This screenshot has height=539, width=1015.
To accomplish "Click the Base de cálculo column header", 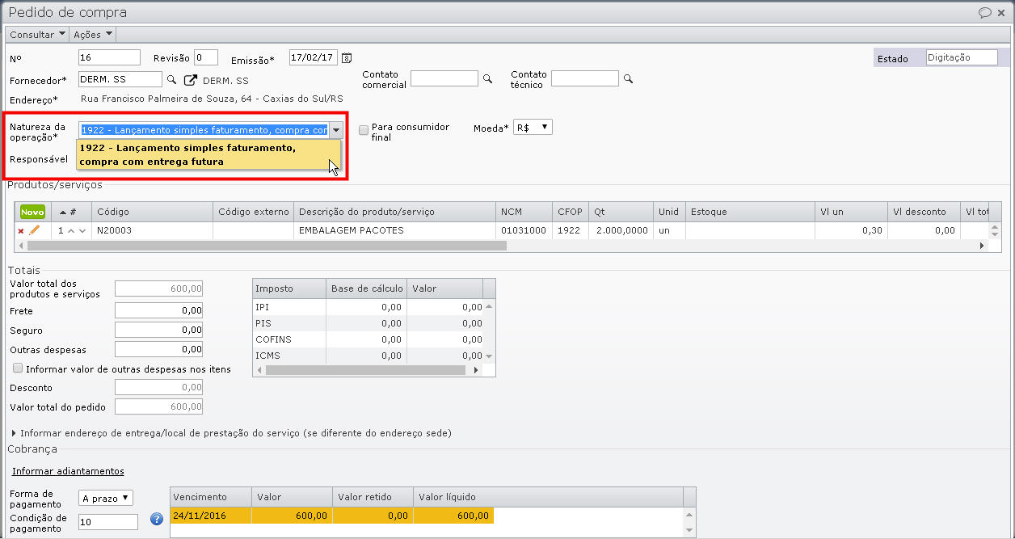I will pyautogui.click(x=367, y=288).
